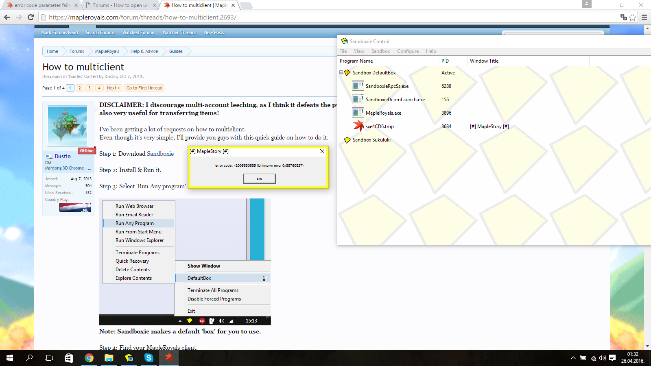Screen dimensions: 651x366
Task: Go to page 3 of thread
Action: (x=90, y=88)
